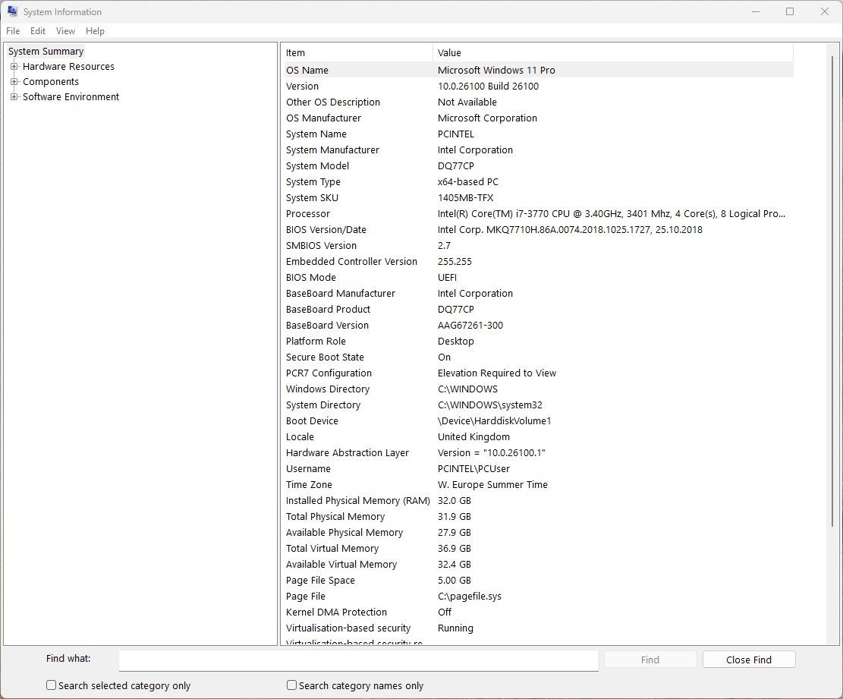Click the 27.9 GB available memory value
This screenshot has width=843, height=699.
(x=455, y=533)
